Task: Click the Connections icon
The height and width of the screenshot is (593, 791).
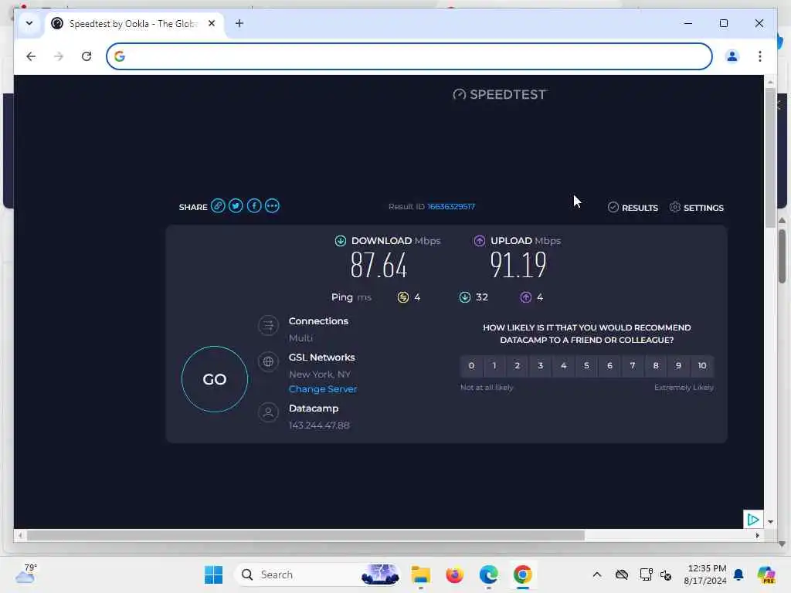Action: 268,325
